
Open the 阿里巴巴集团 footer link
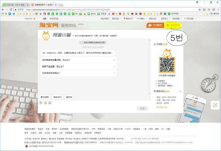(29, 129)
